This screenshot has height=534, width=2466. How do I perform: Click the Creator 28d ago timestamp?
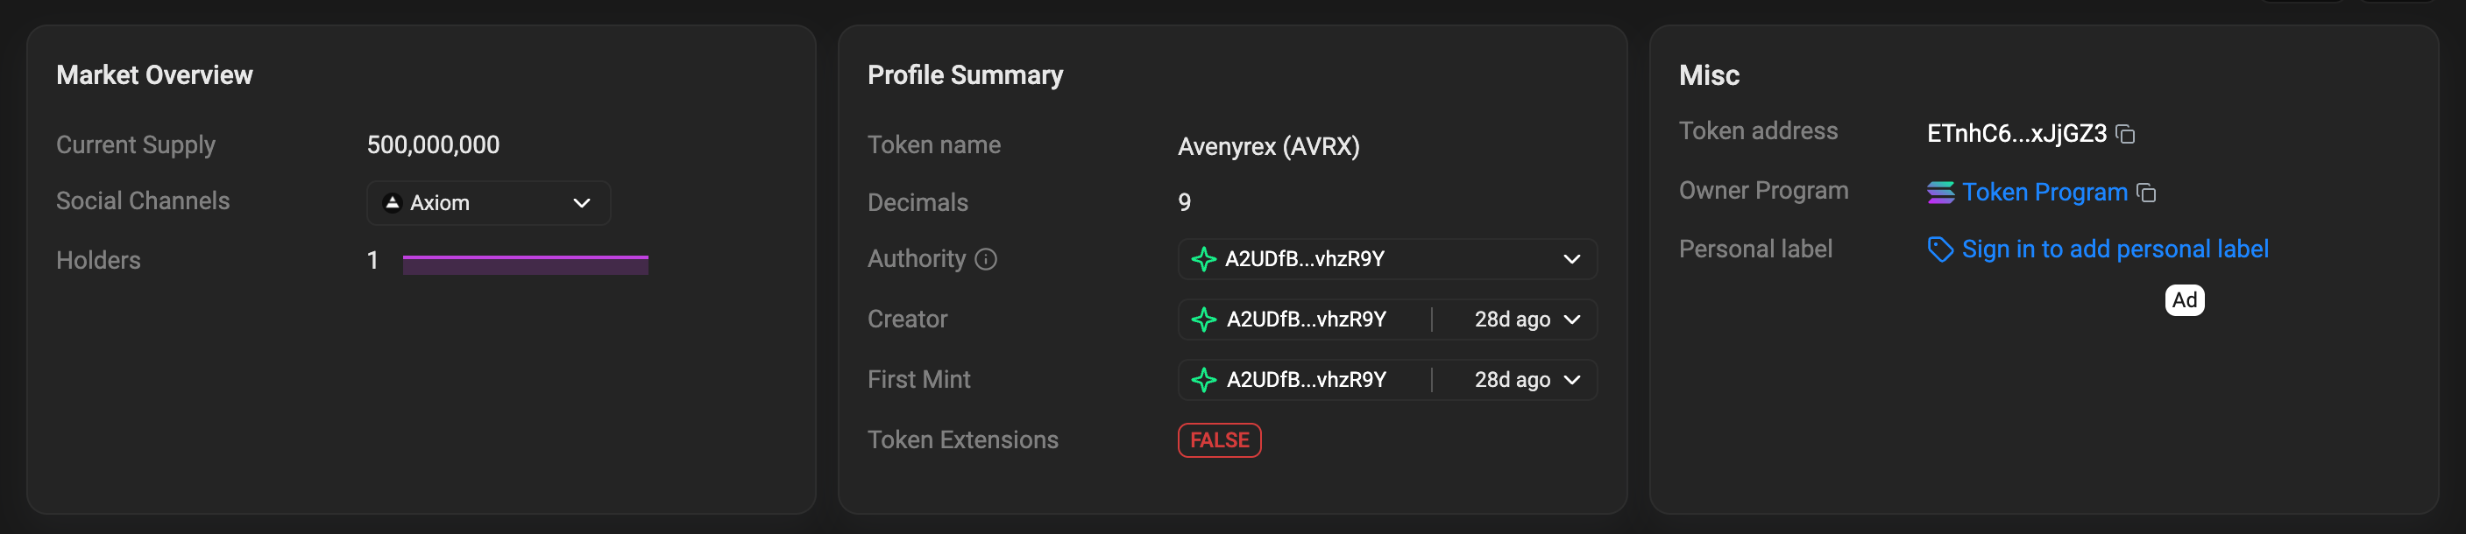click(1512, 320)
